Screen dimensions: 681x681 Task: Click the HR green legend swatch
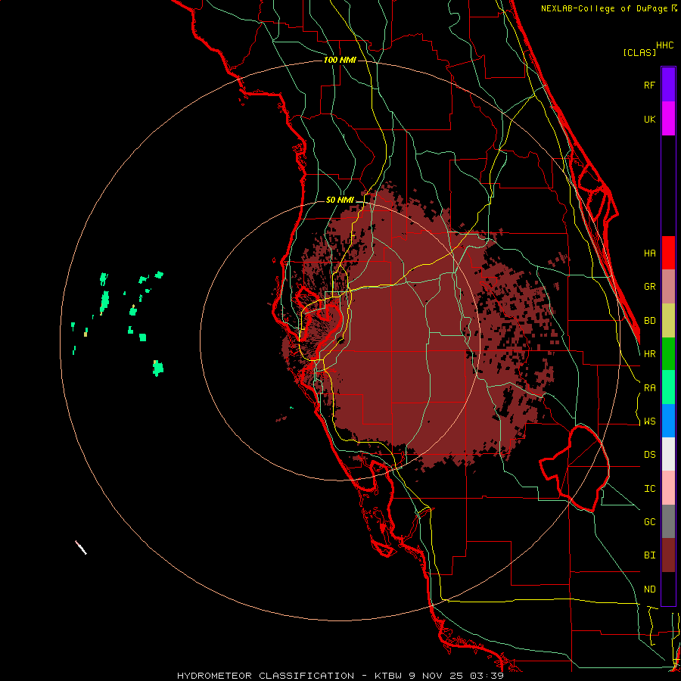(668, 354)
